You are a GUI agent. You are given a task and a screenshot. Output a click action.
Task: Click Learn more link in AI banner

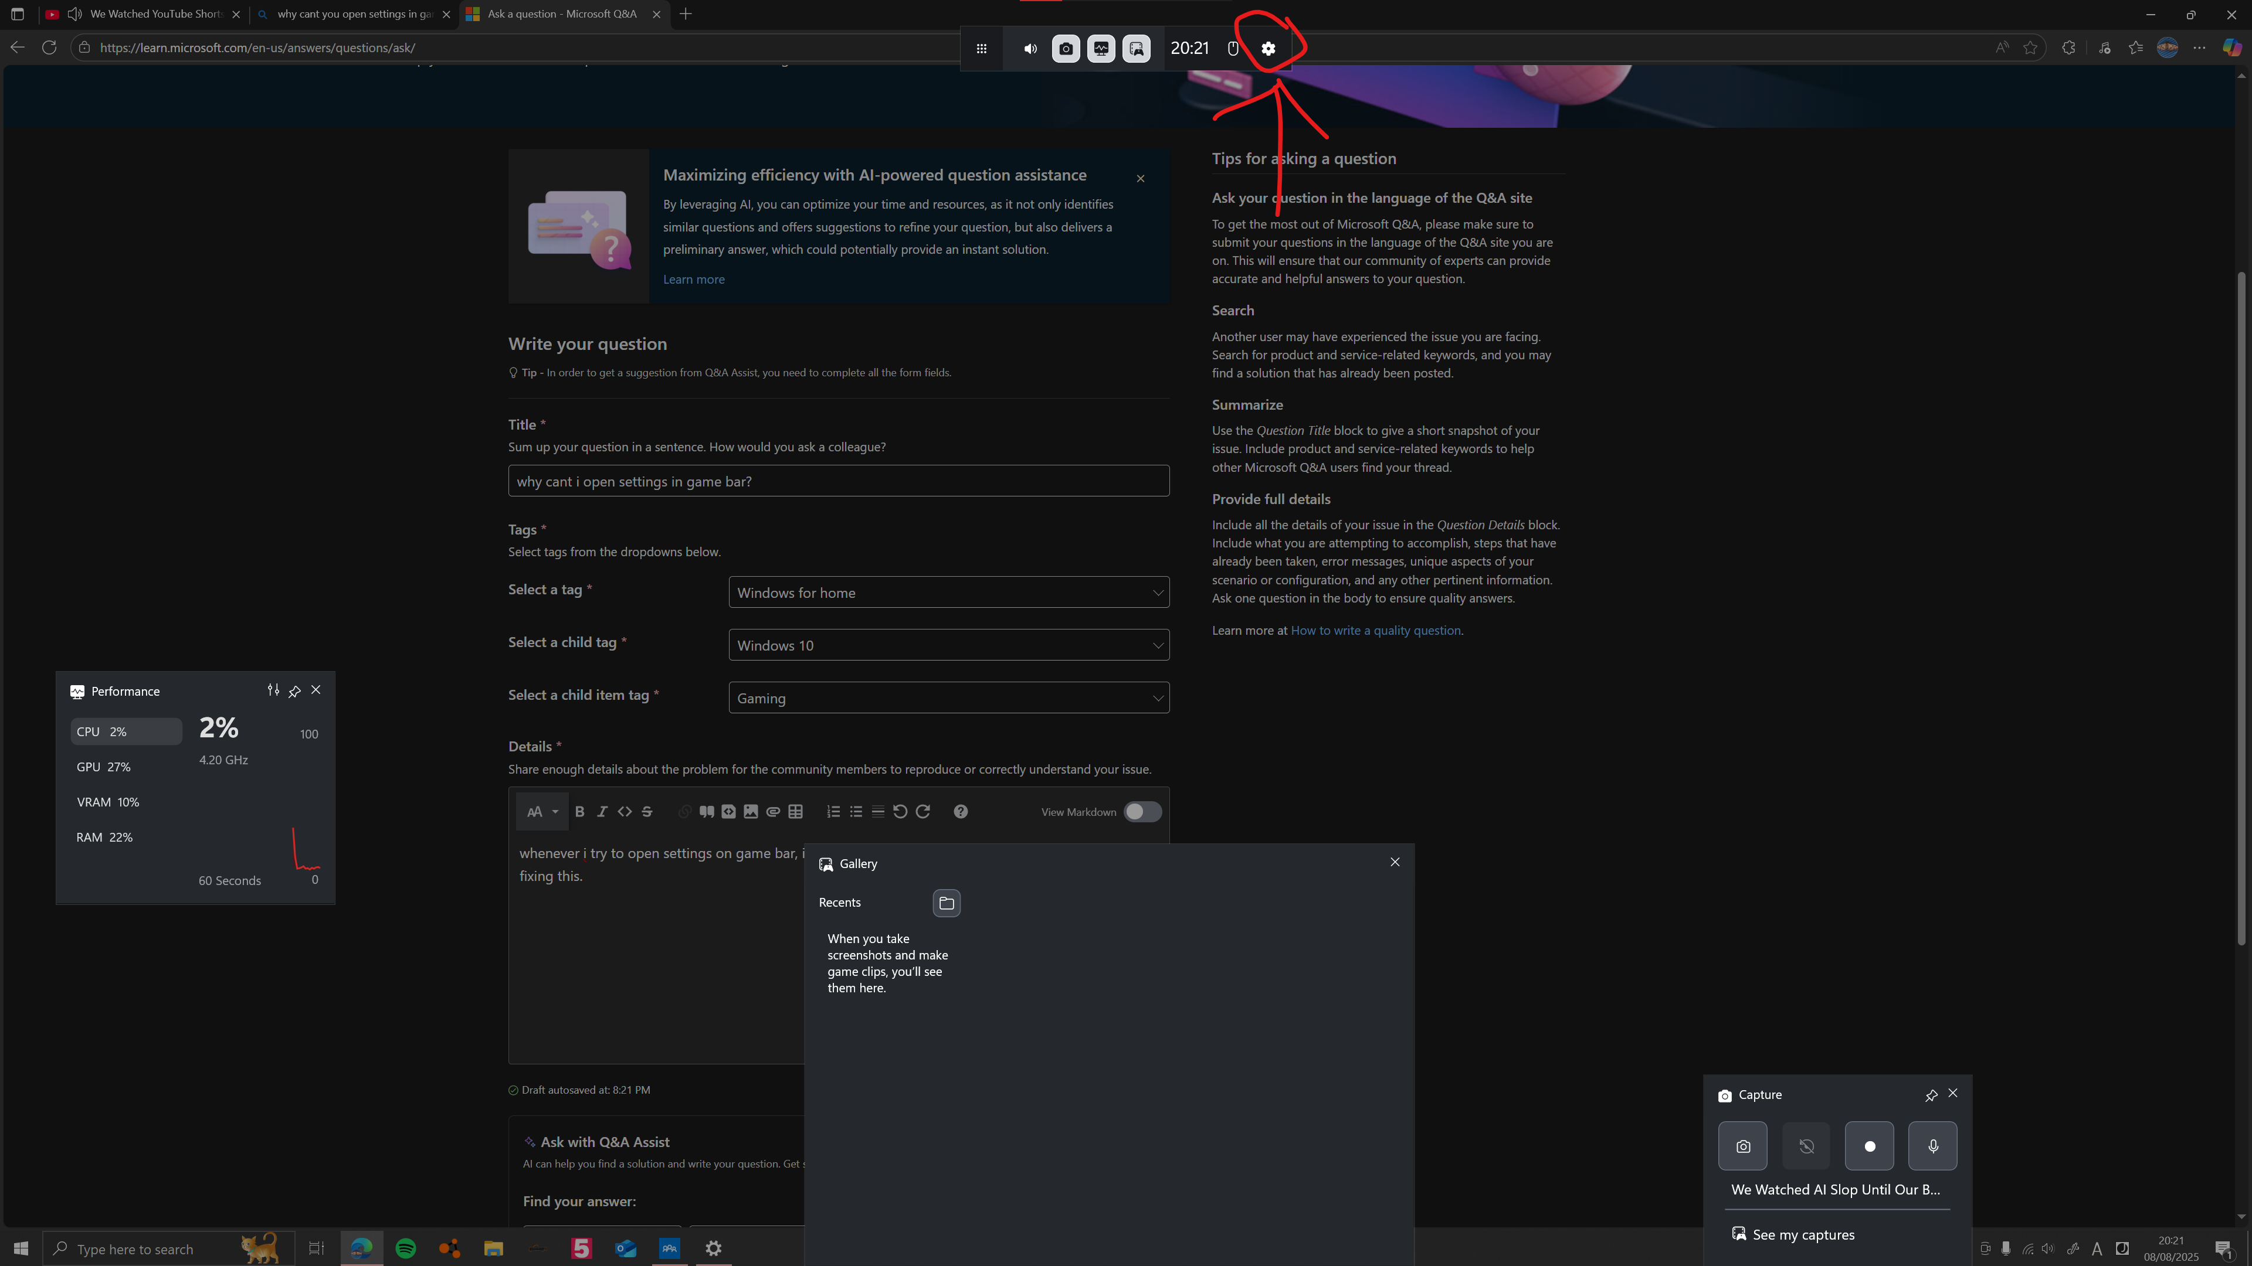pyautogui.click(x=693, y=280)
